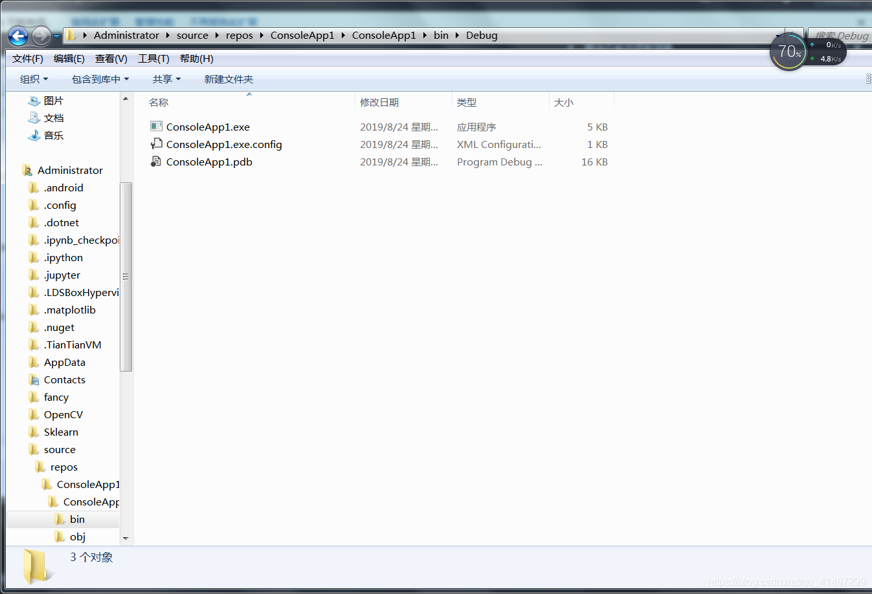Select Administrator in the address breadcrumb
This screenshot has height=594, width=872.
pyautogui.click(x=126, y=36)
